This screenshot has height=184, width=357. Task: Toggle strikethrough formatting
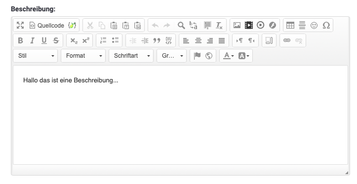[x=56, y=40]
